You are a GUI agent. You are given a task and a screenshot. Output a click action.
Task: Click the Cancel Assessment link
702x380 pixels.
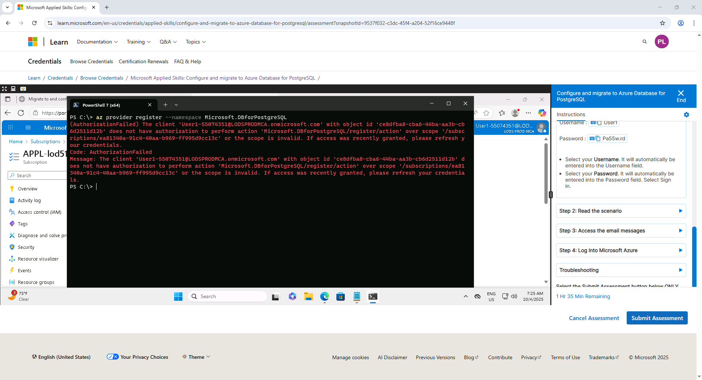click(594, 318)
